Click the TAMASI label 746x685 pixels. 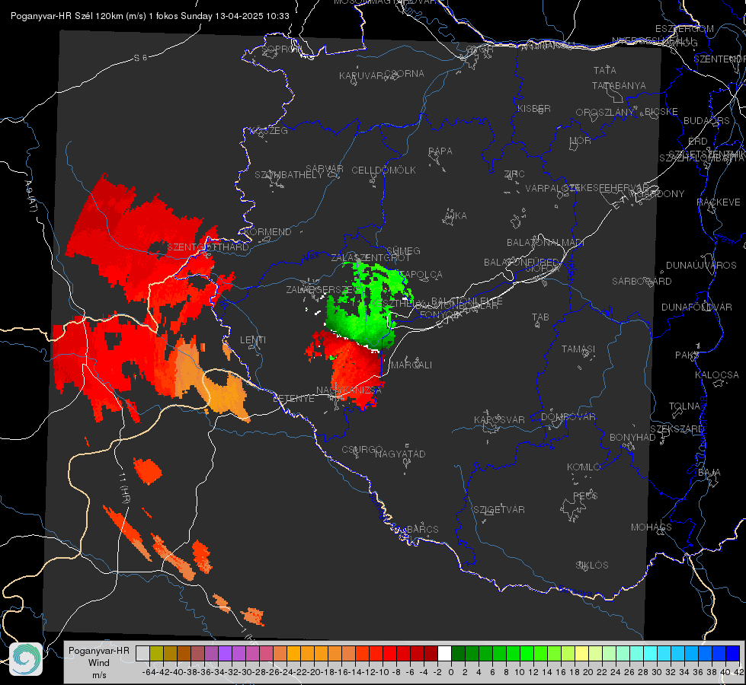click(x=578, y=349)
